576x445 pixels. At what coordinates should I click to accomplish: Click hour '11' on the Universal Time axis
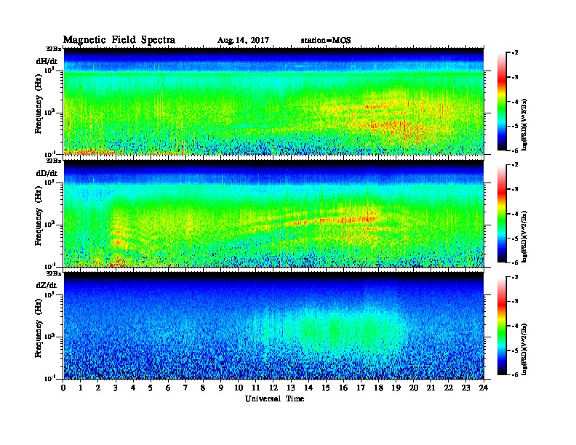pyautogui.click(x=256, y=388)
